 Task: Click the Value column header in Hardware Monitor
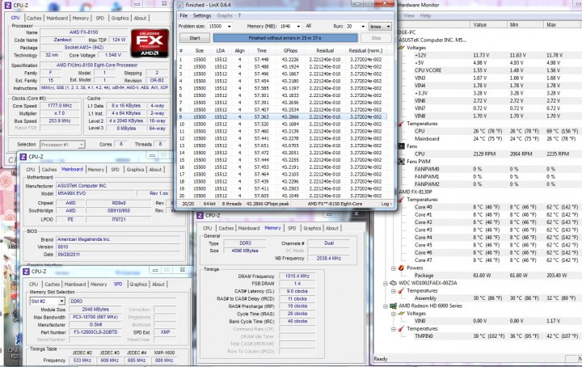(x=488, y=24)
